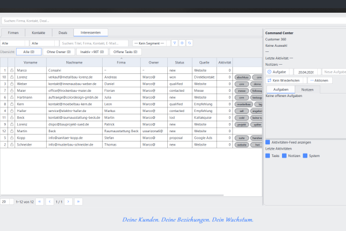Select the Interessenten tab
The width and height of the screenshot is (346, 231).
91,32
